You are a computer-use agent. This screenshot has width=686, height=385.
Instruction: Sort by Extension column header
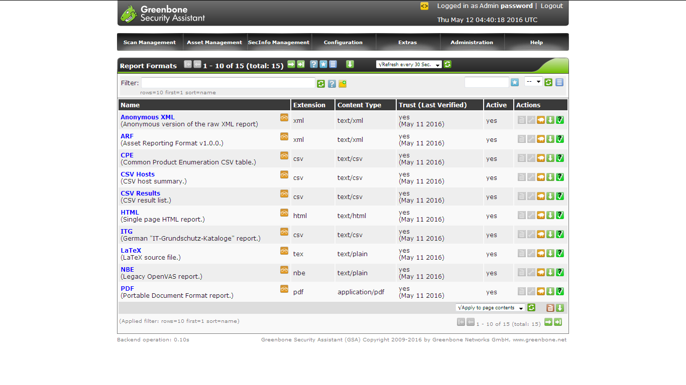tap(309, 105)
